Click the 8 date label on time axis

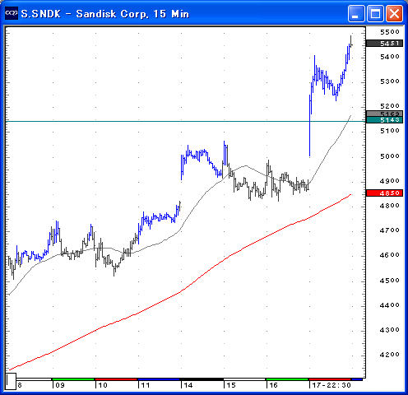(20, 385)
